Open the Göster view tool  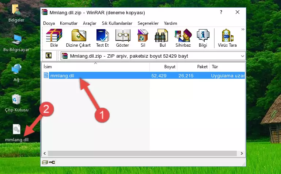(x=122, y=38)
